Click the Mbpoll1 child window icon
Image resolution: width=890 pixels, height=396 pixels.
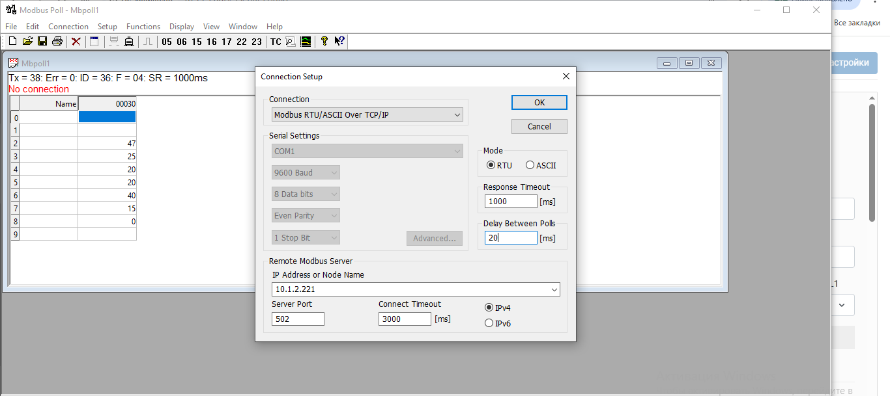point(13,63)
